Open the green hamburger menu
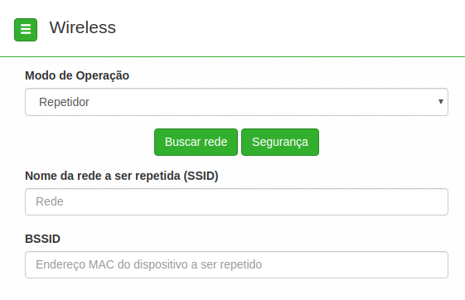The width and height of the screenshot is (465, 300). (x=26, y=30)
